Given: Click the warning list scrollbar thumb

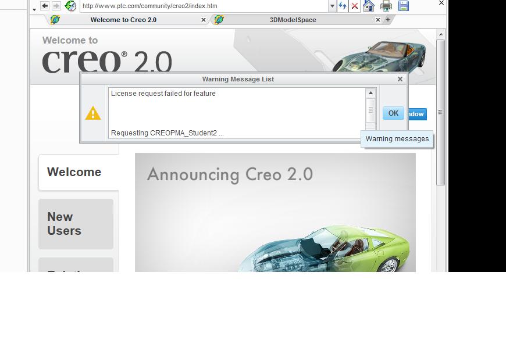Looking at the screenshot, I should (370, 110).
